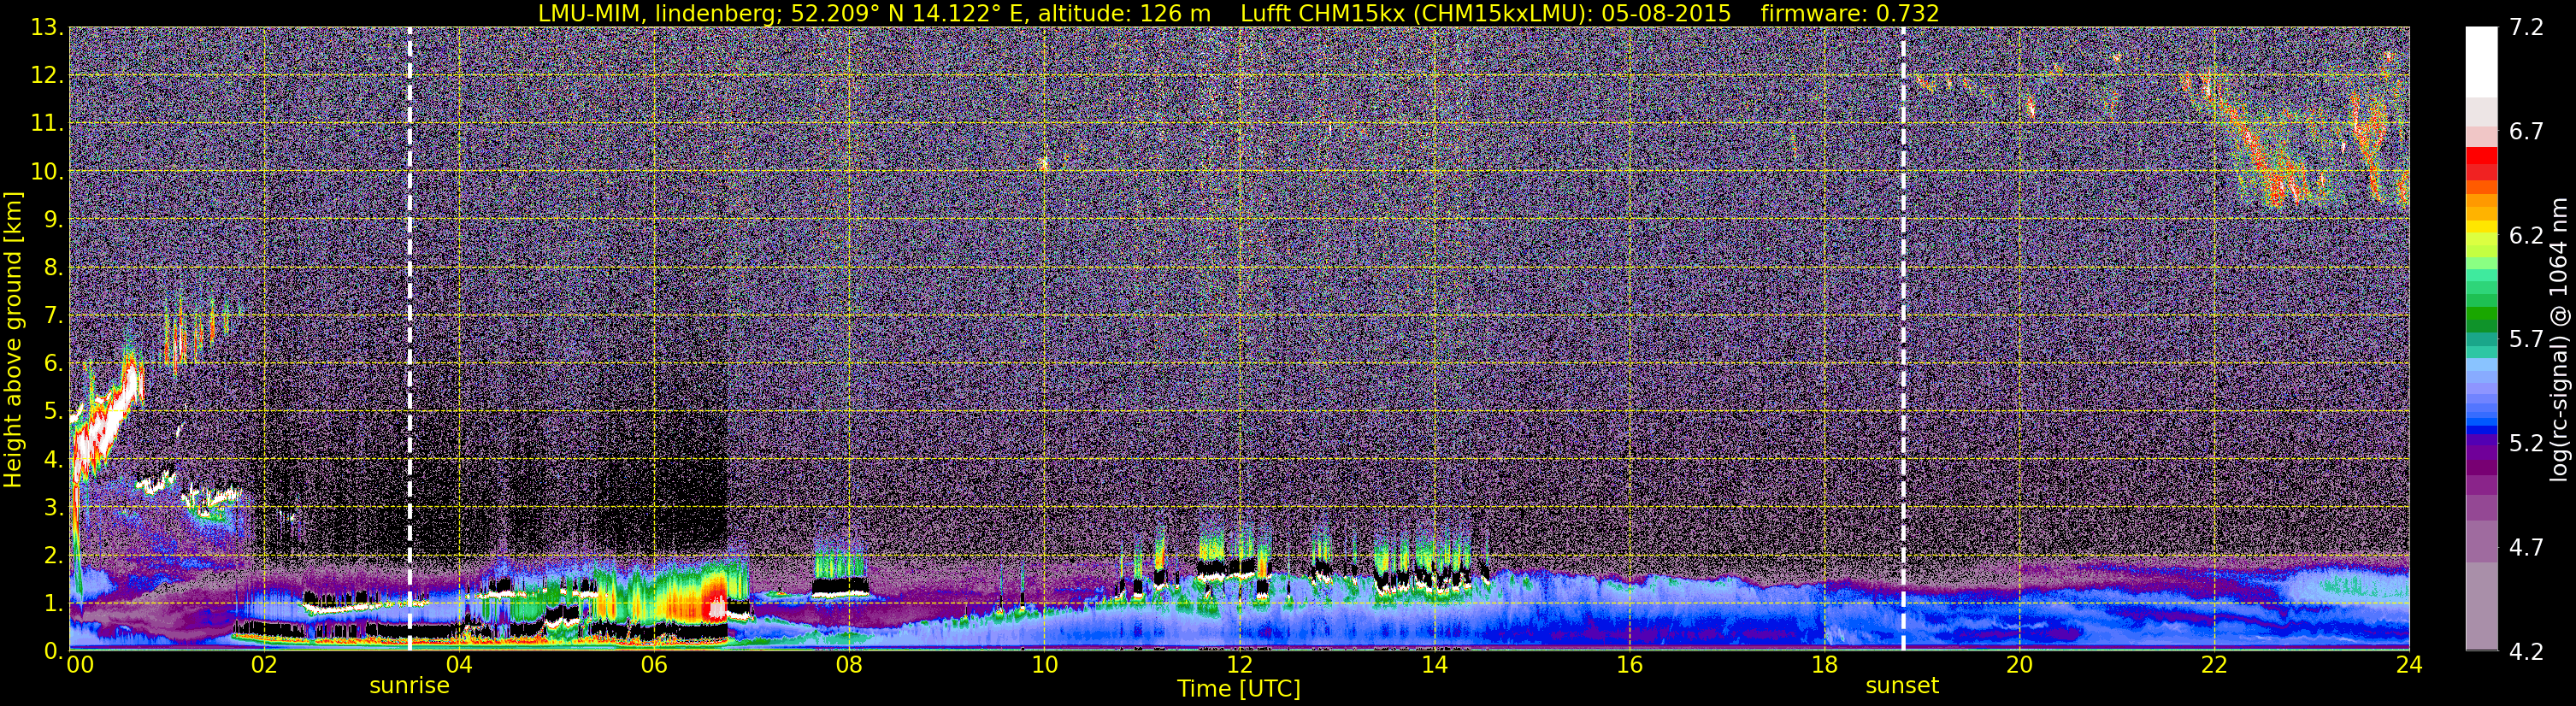This screenshot has height=706, width=2576.
Task: Click the '6.' height axis tick label
Action: pos(52,364)
